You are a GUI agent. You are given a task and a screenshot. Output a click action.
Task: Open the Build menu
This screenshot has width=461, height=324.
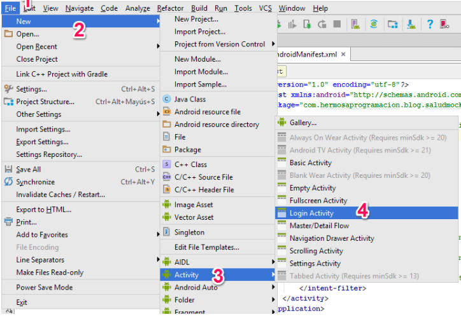click(199, 8)
